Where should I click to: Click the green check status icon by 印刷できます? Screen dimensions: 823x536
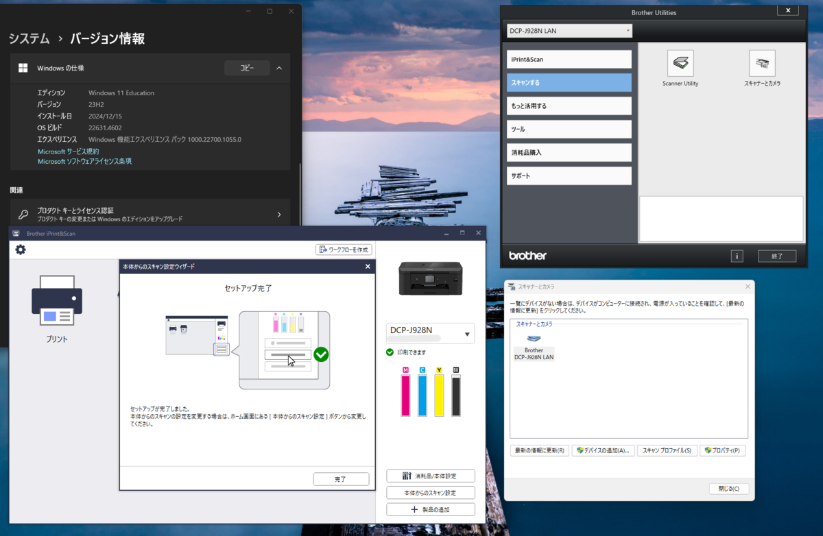390,352
